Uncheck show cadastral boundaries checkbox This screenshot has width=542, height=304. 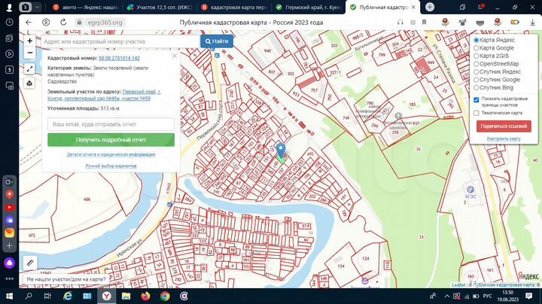click(x=476, y=100)
